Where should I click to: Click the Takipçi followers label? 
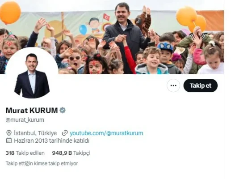tap(82, 153)
